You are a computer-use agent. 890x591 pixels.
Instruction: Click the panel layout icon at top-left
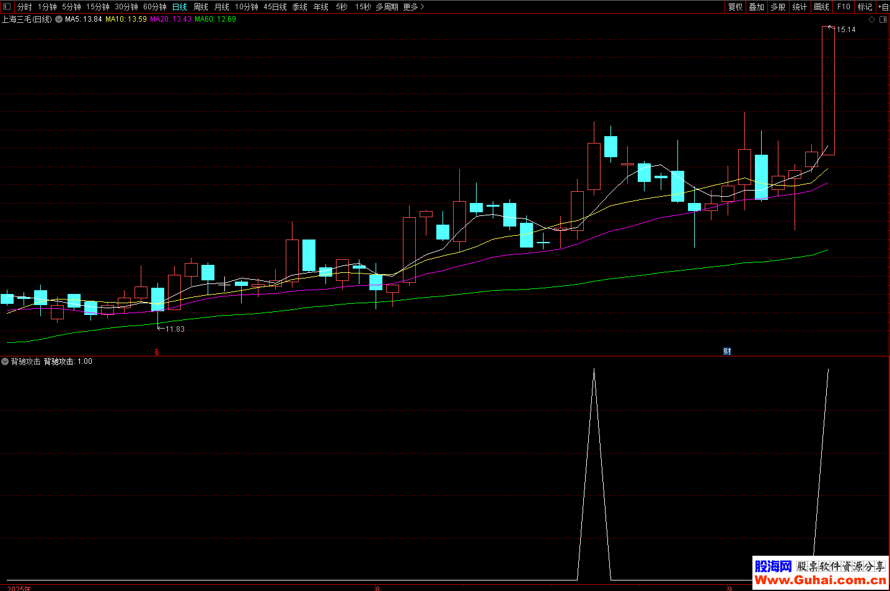[7, 7]
